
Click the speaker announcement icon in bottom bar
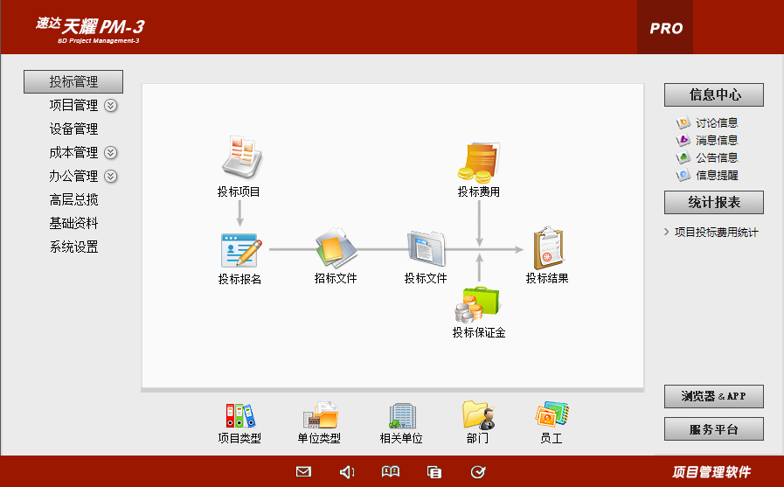pos(347,472)
